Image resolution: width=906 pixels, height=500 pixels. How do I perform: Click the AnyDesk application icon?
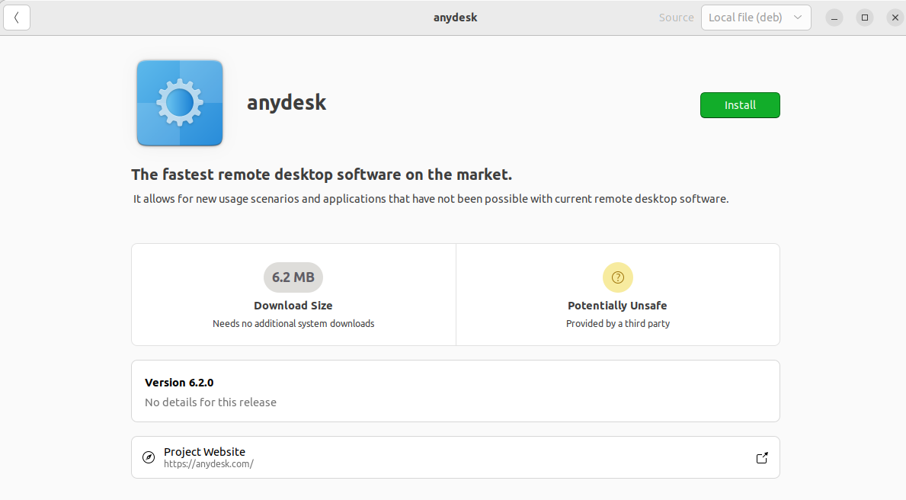[179, 103]
